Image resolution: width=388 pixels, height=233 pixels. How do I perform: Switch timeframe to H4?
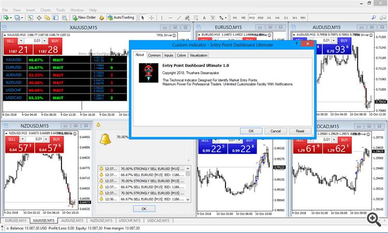(x=277, y=18)
